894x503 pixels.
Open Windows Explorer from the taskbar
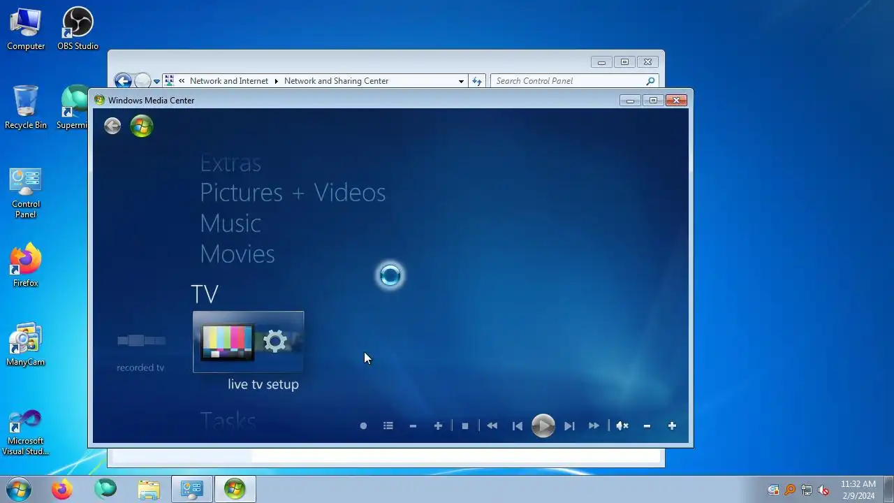(149, 489)
